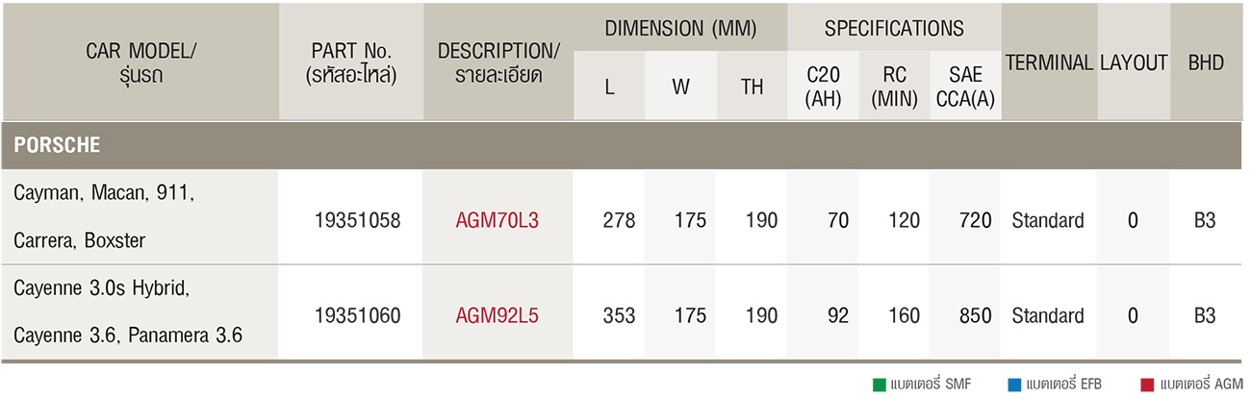
Task: Click the red AGM battery legend square
Action: coord(1147,386)
